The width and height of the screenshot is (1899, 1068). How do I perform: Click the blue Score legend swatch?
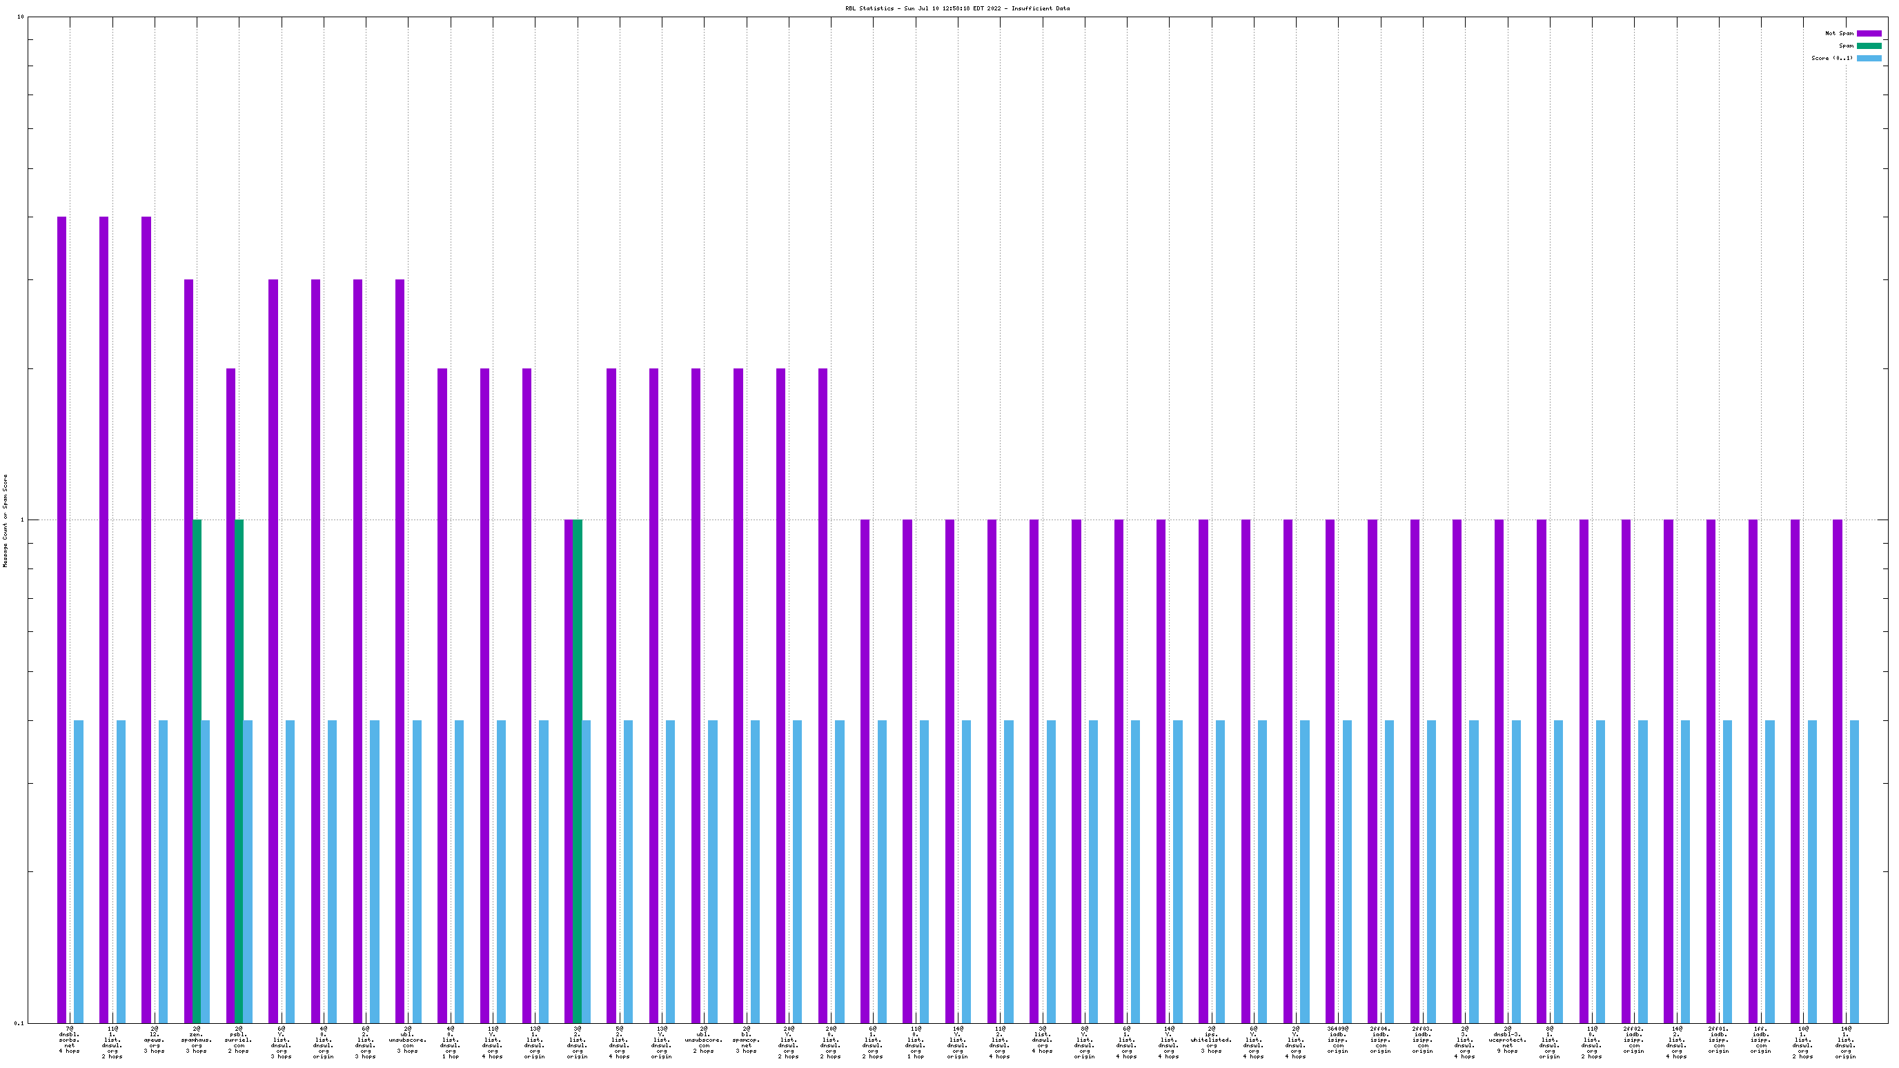[1869, 58]
